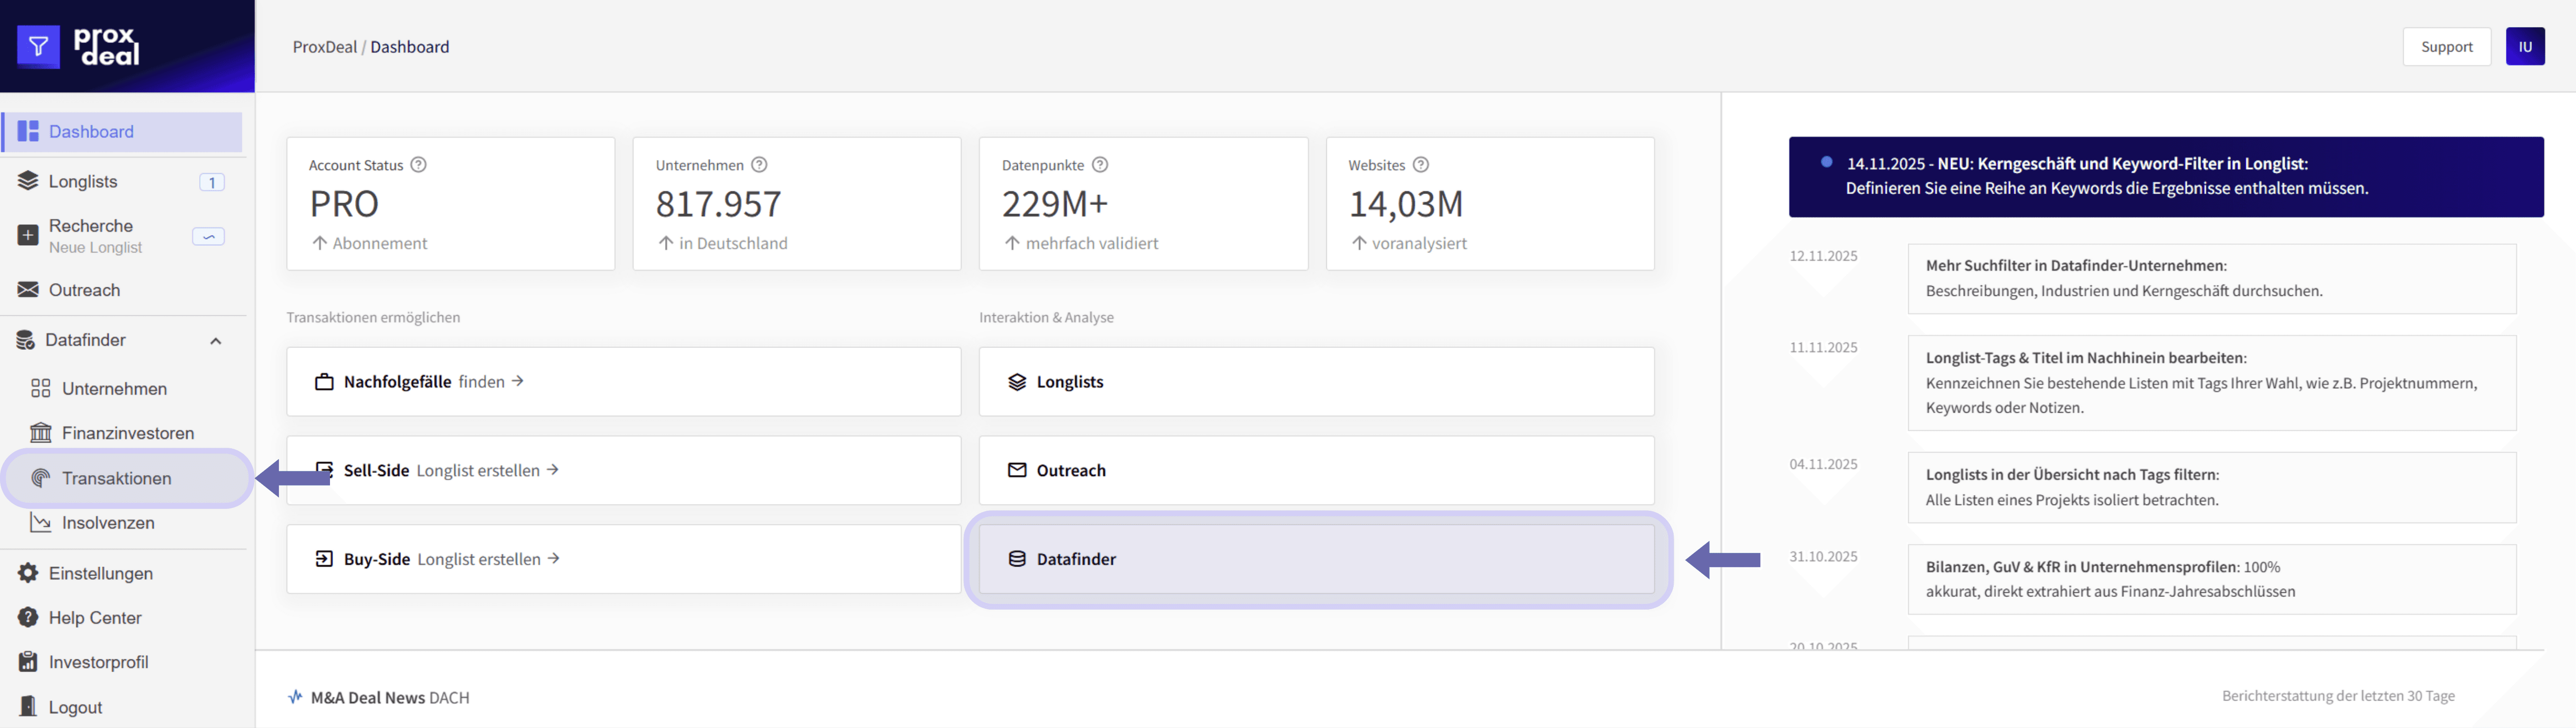
Task: Open the Datafinder card under Interaktion & Analyse
Action: pyautogui.click(x=1315, y=559)
